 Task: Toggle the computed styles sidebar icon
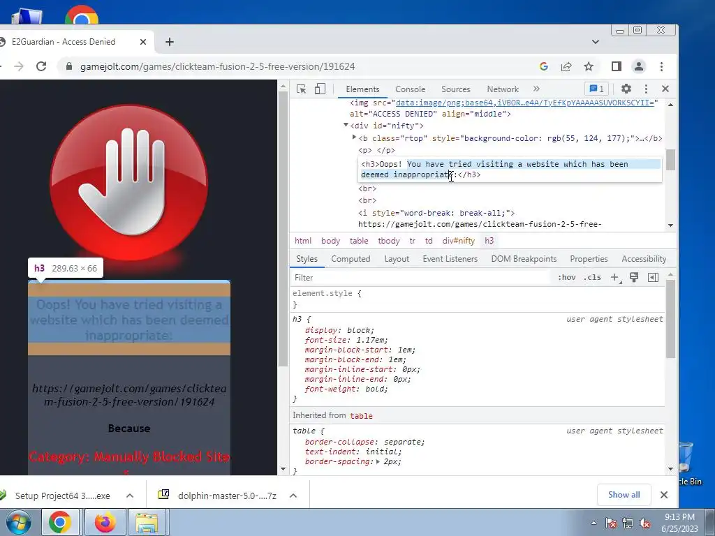click(653, 278)
